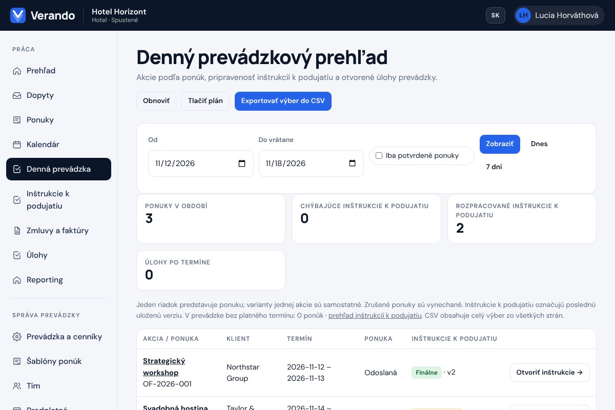615x410 pixels.
Task: Click the Finálne status badge
Action: tap(426, 373)
